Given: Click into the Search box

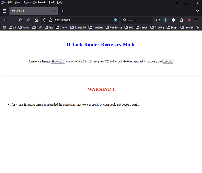Looking at the screenshot, I should point(137,20).
